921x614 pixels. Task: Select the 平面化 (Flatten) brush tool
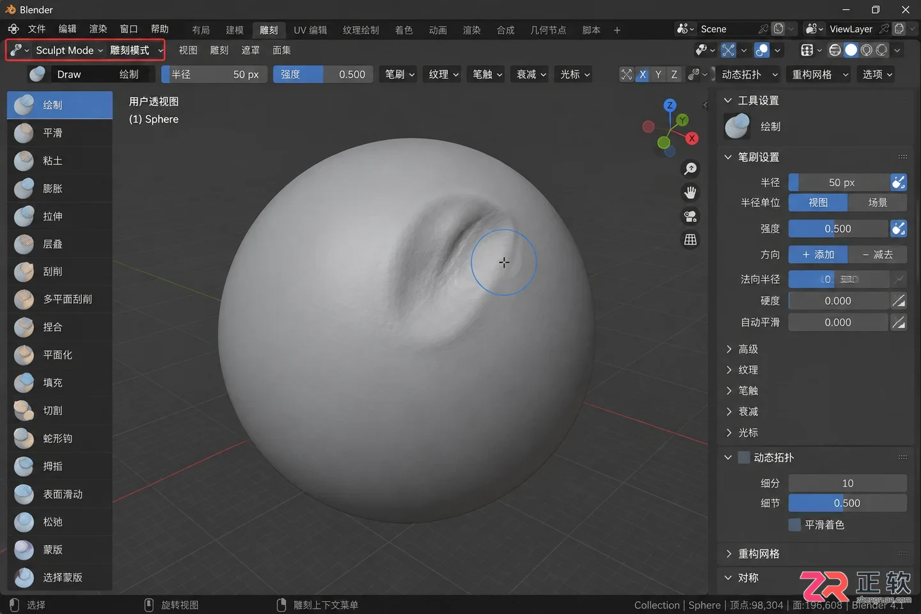click(59, 355)
